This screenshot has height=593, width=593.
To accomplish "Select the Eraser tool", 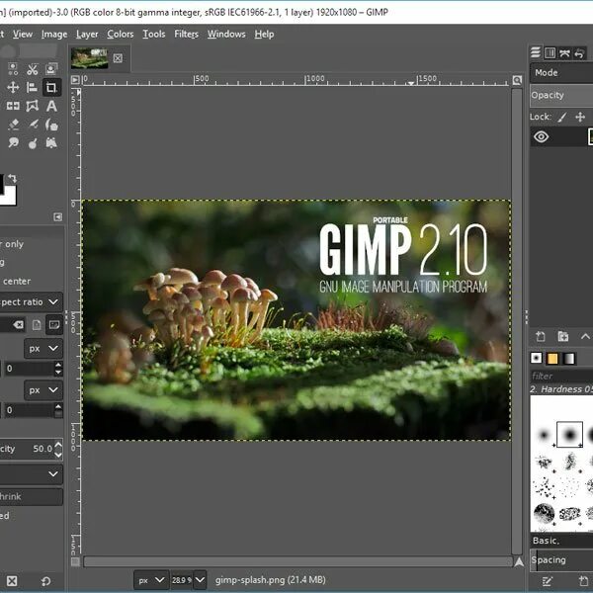I will (x=13, y=125).
